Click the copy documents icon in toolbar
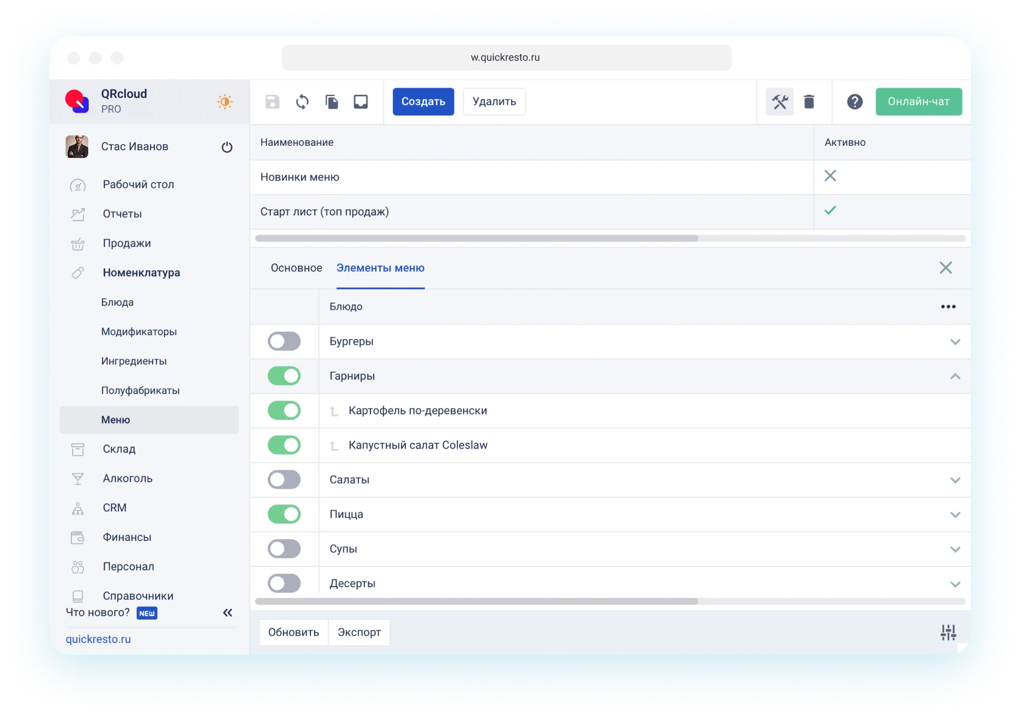 coord(331,102)
